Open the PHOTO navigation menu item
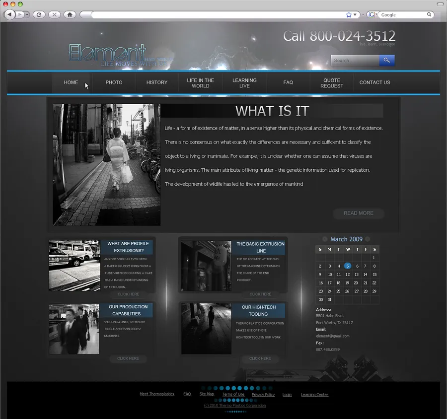This screenshot has height=419, width=447. click(x=114, y=82)
